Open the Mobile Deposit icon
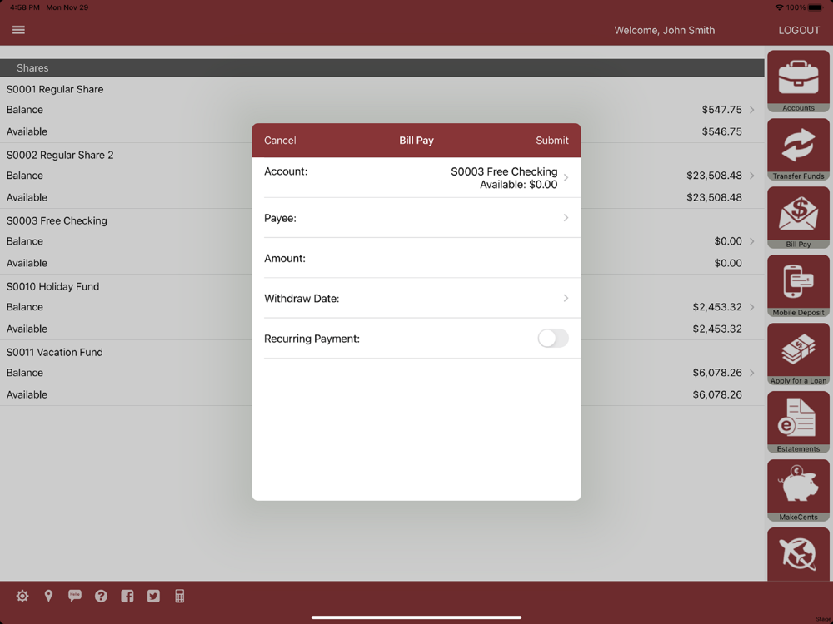Image resolution: width=833 pixels, height=624 pixels. (798, 285)
